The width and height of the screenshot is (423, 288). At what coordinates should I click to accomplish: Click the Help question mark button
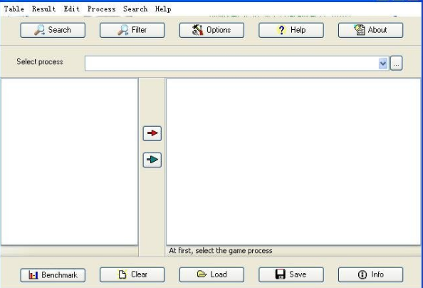click(291, 30)
